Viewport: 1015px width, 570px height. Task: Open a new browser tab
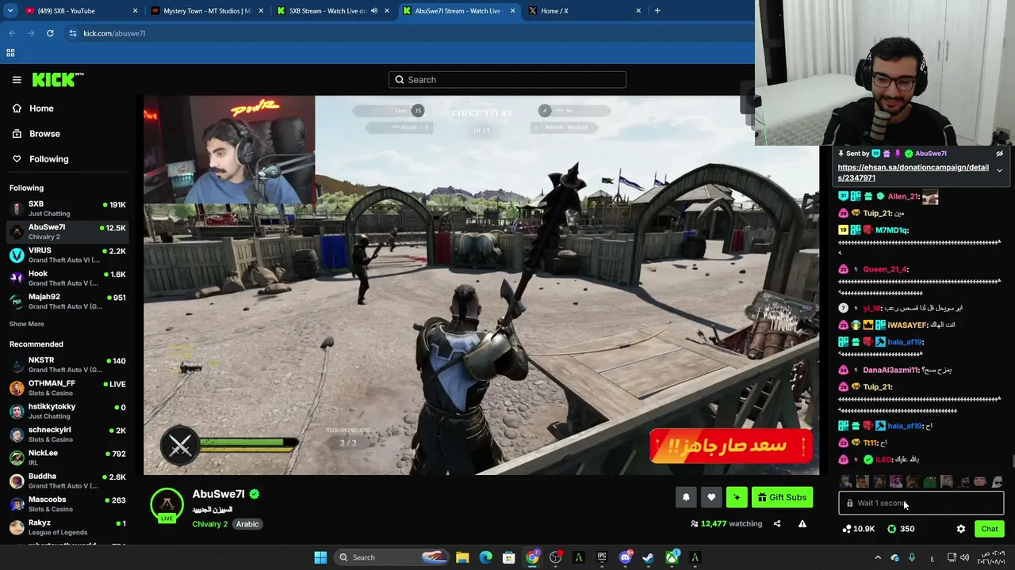[657, 11]
